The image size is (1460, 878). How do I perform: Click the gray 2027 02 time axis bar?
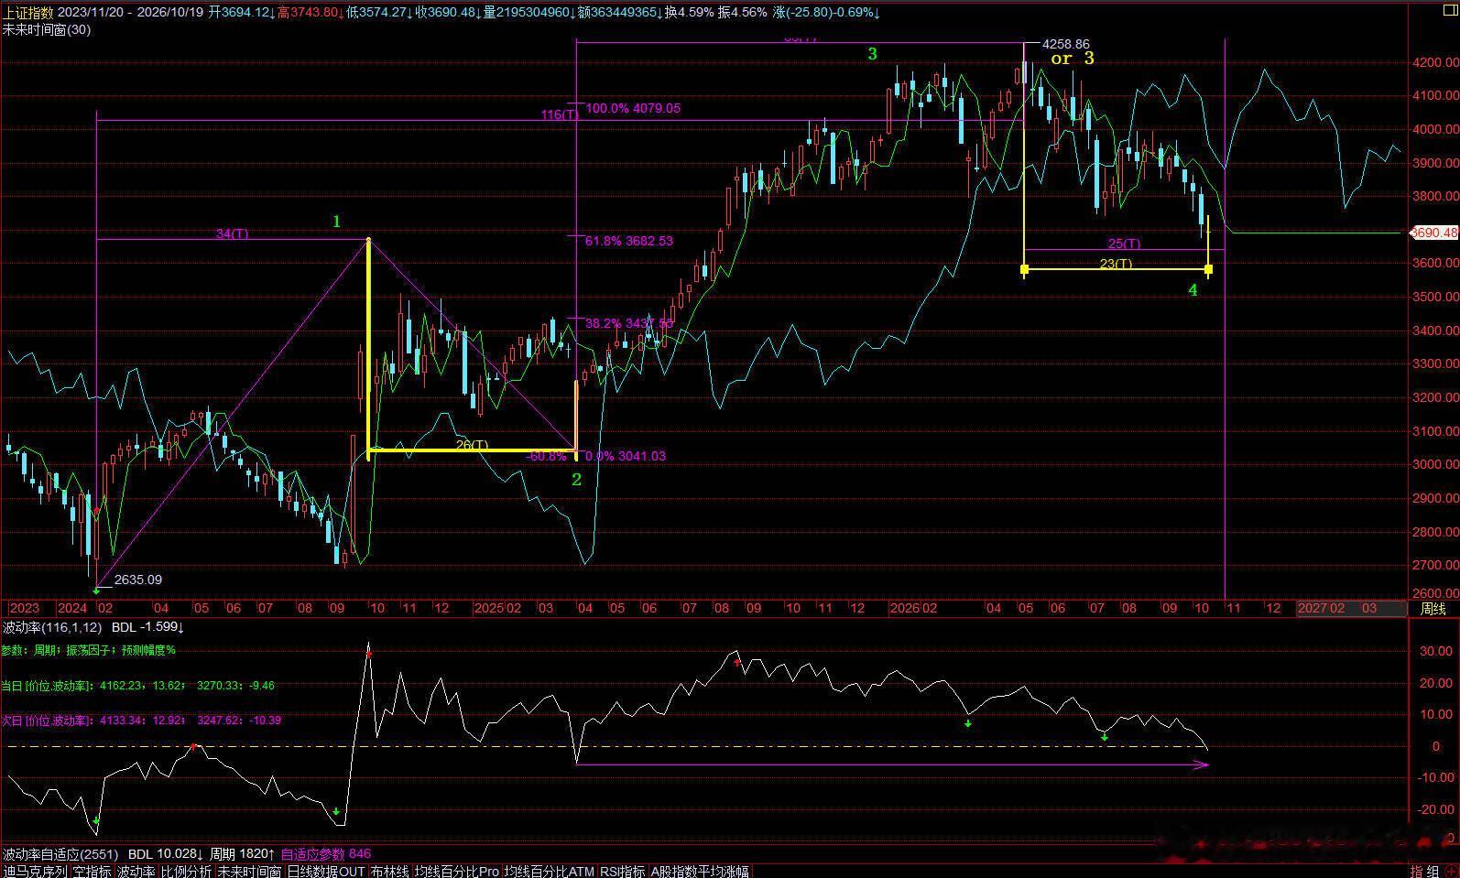pyautogui.click(x=1351, y=608)
